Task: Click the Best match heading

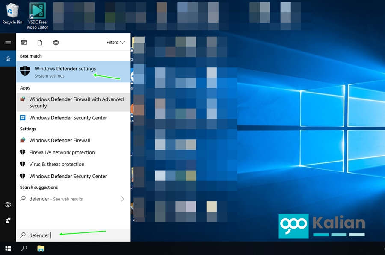Action: 31,56
